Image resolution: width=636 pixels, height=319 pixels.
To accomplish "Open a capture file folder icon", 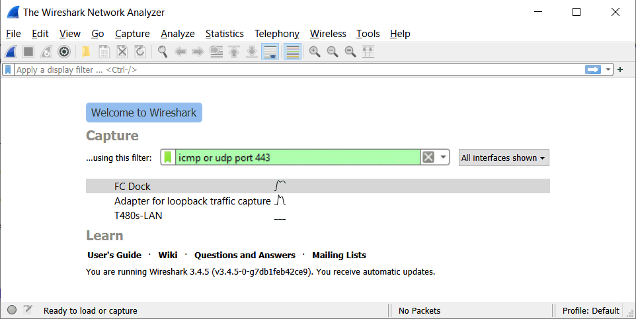I will click(85, 52).
